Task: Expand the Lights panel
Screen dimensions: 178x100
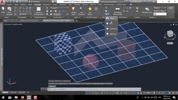Action: click(x=77, y=17)
